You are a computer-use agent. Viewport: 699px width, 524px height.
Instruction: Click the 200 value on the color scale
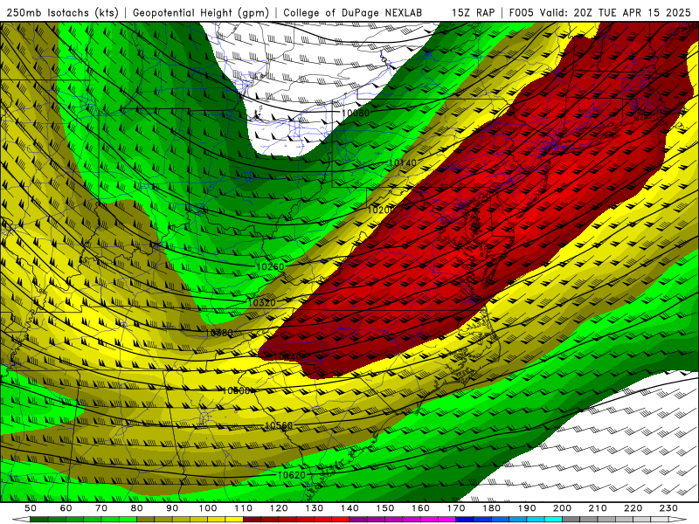(x=562, y=508)
